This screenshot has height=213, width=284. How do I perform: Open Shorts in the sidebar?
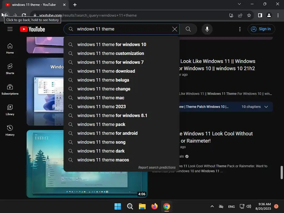click(x=10, y=69)
